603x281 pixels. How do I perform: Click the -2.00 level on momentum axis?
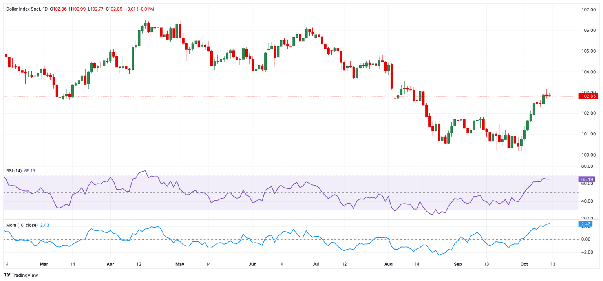pyautogui.click(x=587, y=252)
